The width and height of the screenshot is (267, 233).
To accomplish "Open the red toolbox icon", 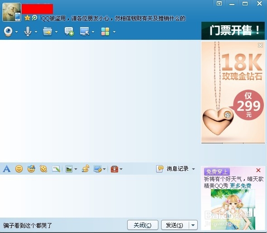I will [114, 169].
